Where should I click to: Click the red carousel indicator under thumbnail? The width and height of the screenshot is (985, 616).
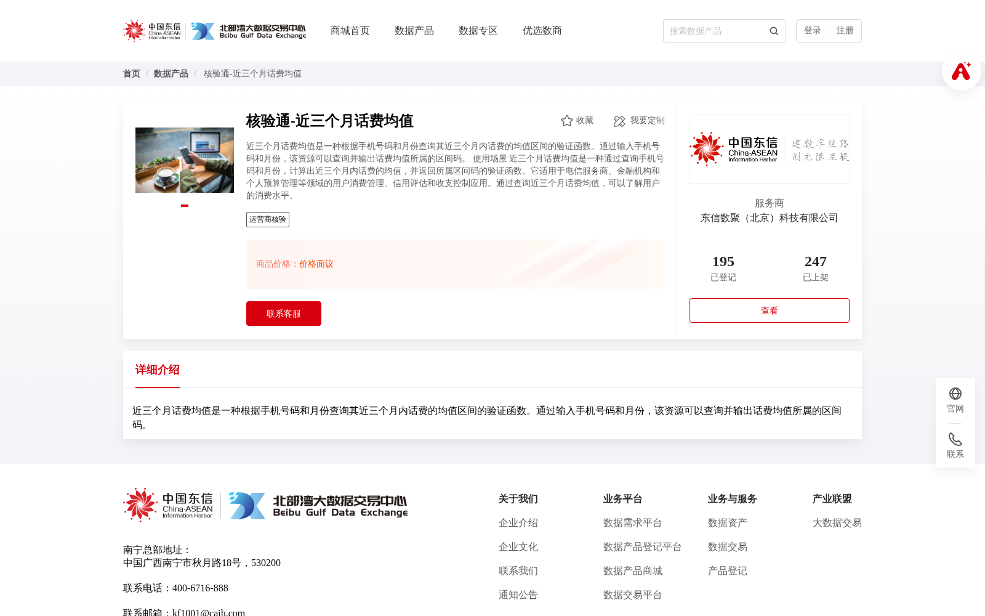pos(185,206)
